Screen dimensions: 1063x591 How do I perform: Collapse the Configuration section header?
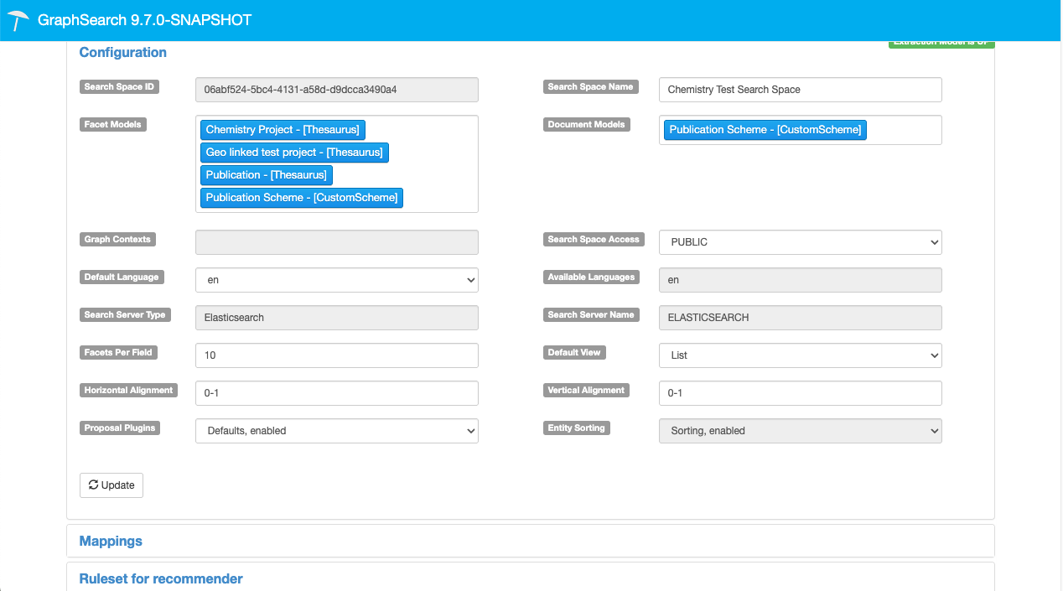(x=122, y=52)
